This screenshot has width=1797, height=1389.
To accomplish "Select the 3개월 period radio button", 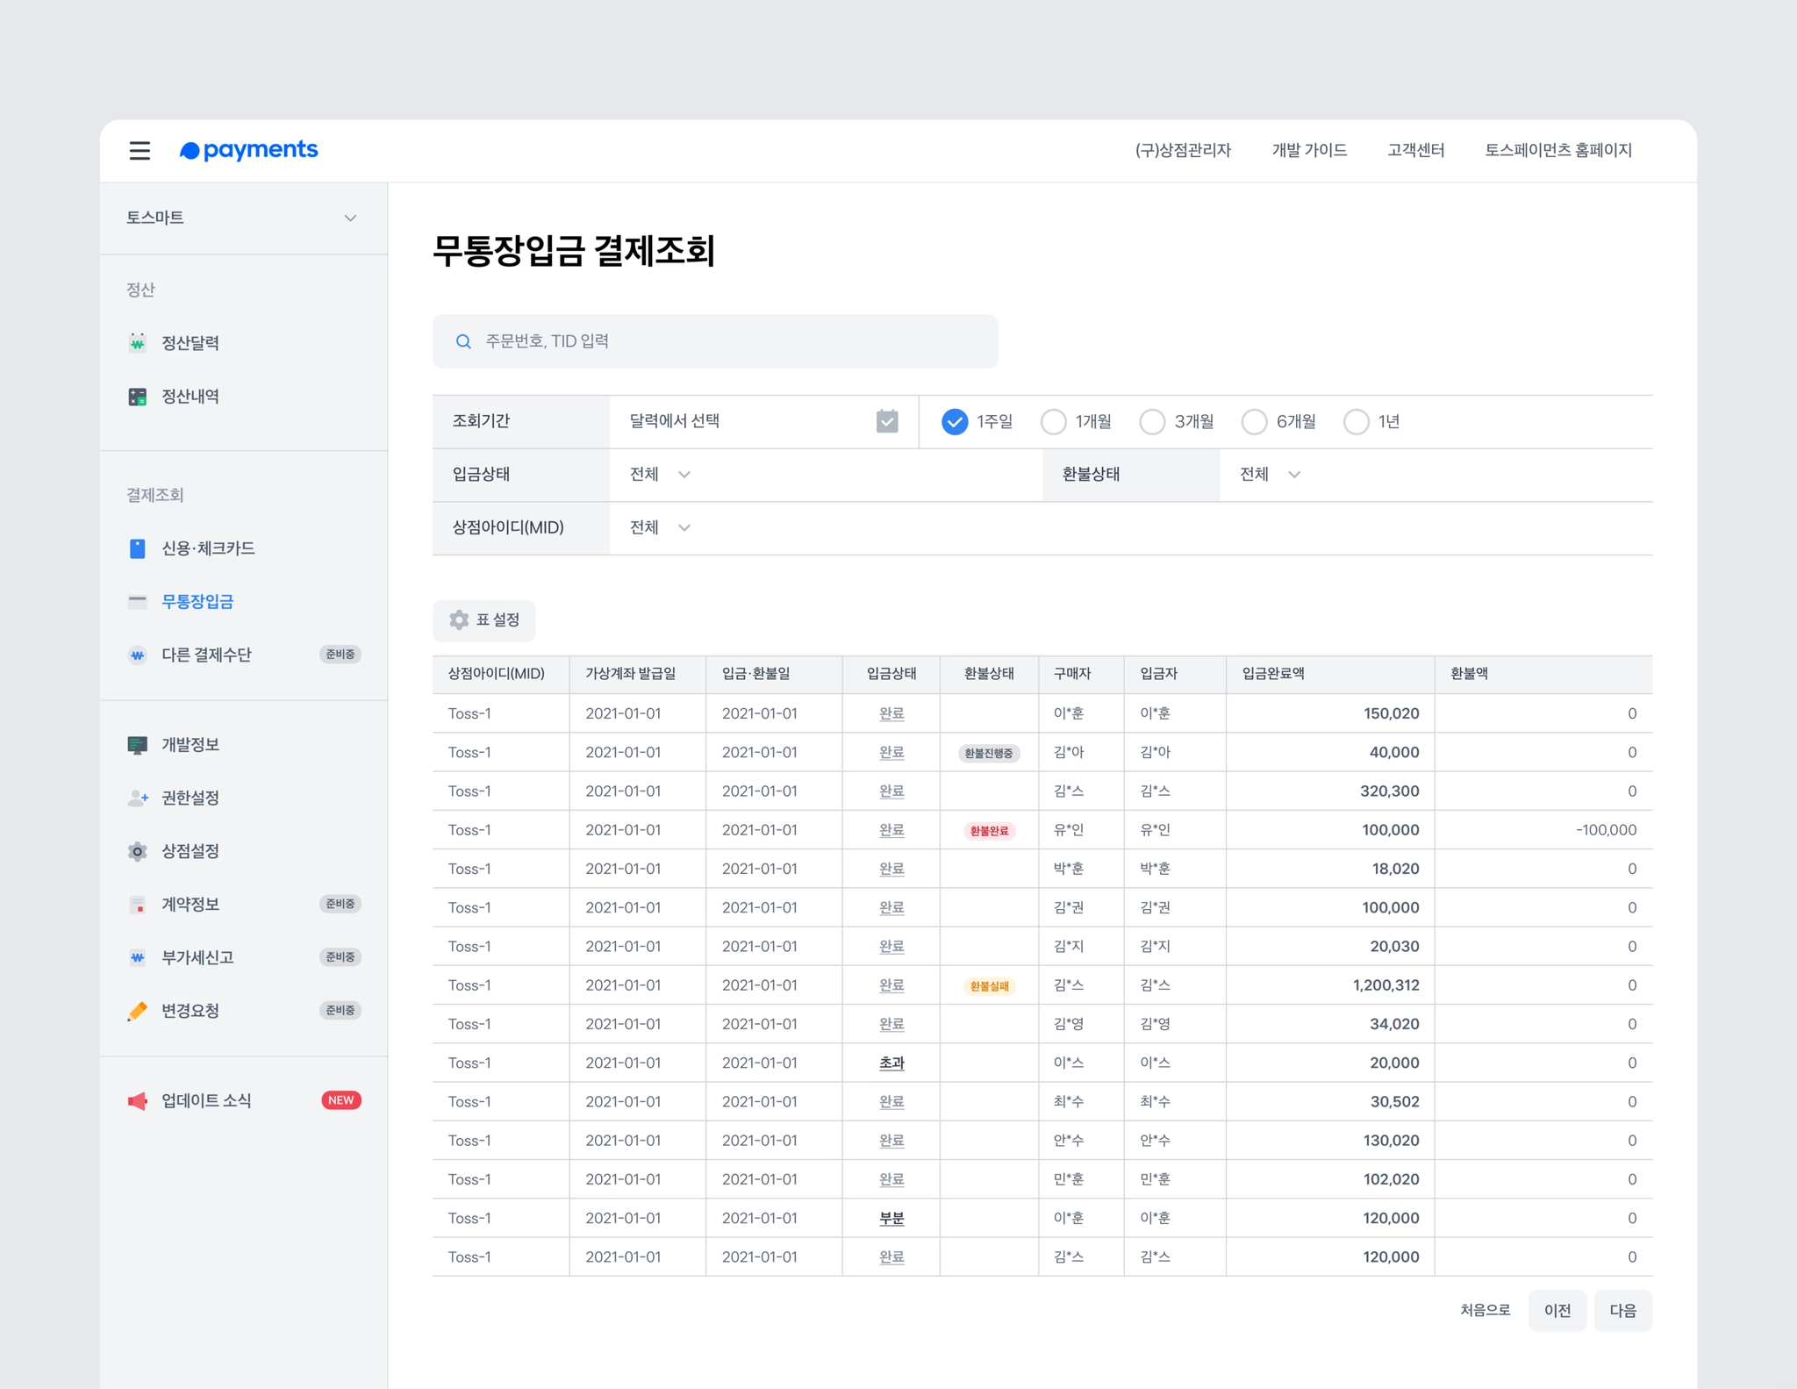I will coord(1152,422).
